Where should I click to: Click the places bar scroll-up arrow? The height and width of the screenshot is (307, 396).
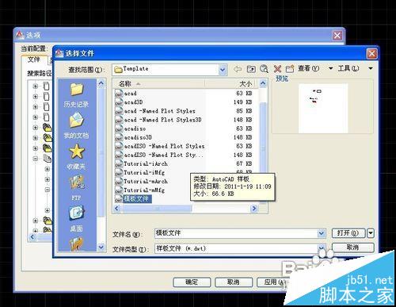101,84
